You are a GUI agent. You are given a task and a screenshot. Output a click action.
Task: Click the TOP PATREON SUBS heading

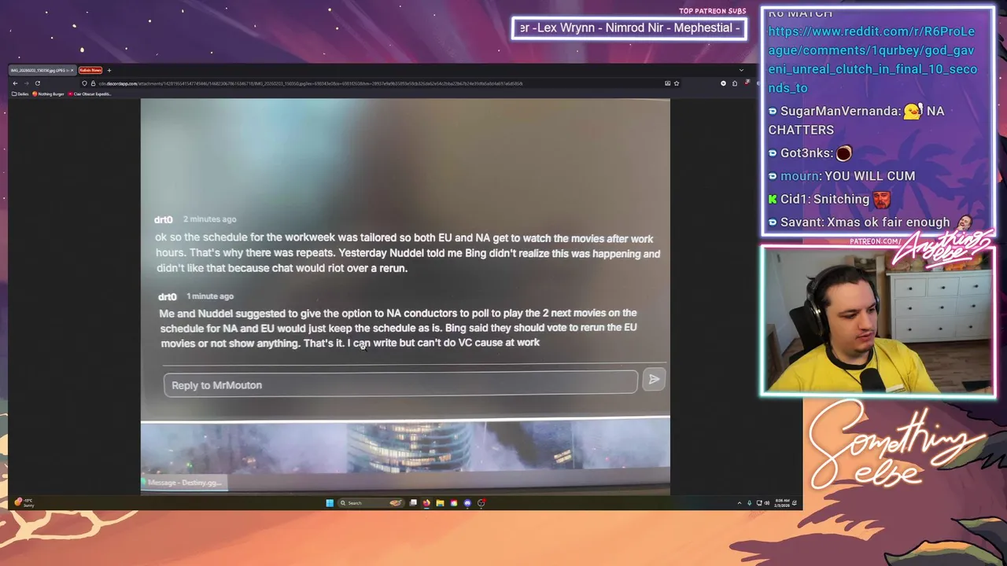(x=712, y=11)
